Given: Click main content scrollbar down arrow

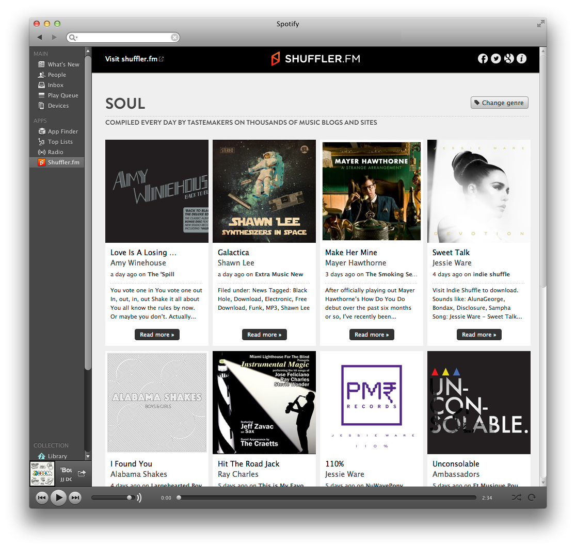Looking at the screenshot, I should (543, 483).
